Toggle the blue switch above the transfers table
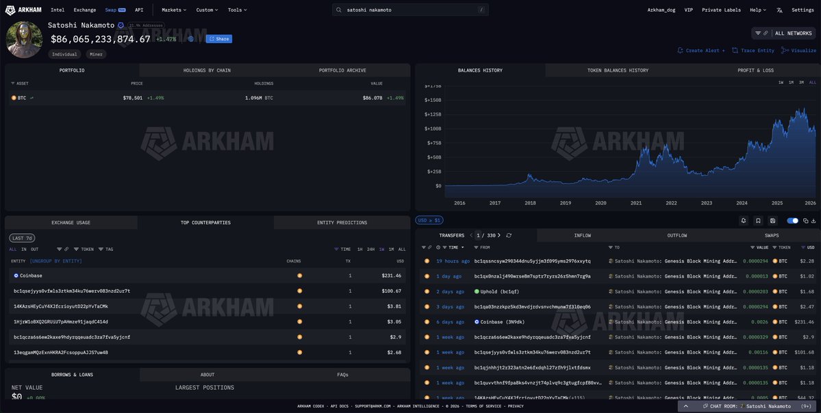821x413 pixels. 792,221
